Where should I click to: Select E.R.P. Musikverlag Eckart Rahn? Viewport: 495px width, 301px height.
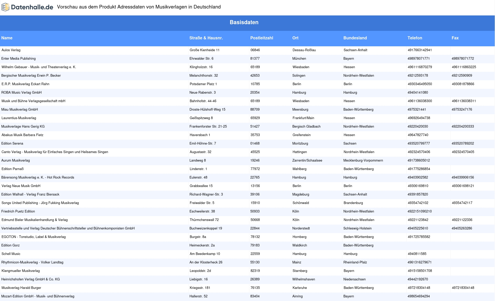click(x=25, y=84)
